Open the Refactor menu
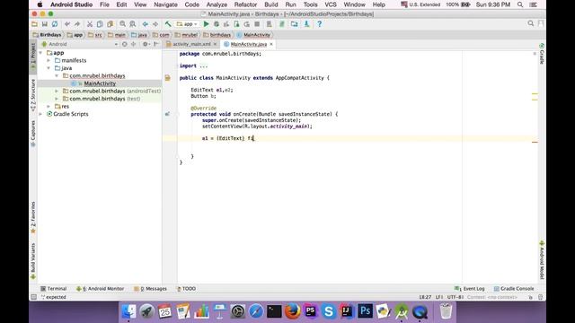Image resolution: width=575 pixels, height=323 pixels. 245,4
